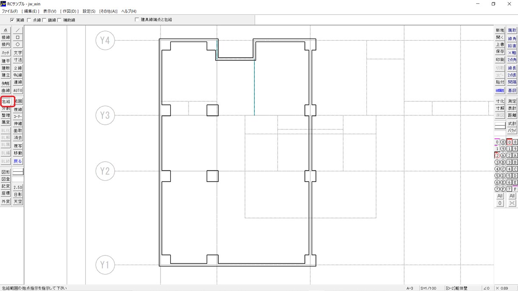The height and width of the screenshot is (291, 518).
Task: Select the 寸法 dimension tool
Action: pos(18,60)
